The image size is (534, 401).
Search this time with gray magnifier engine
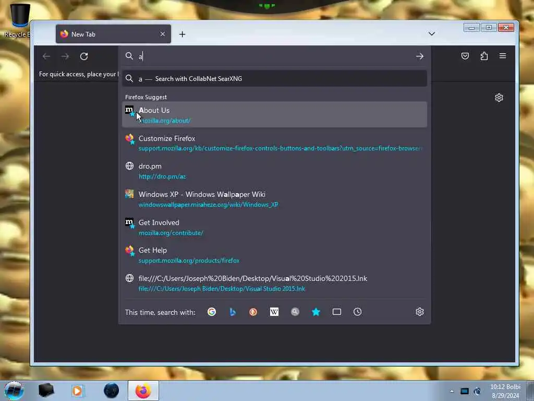click(295, 312)
